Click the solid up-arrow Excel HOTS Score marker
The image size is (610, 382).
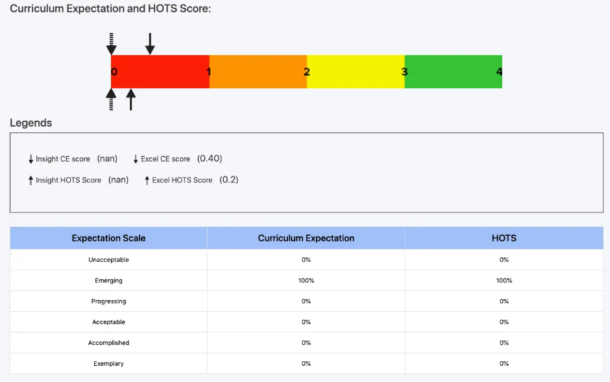[130, 99]
